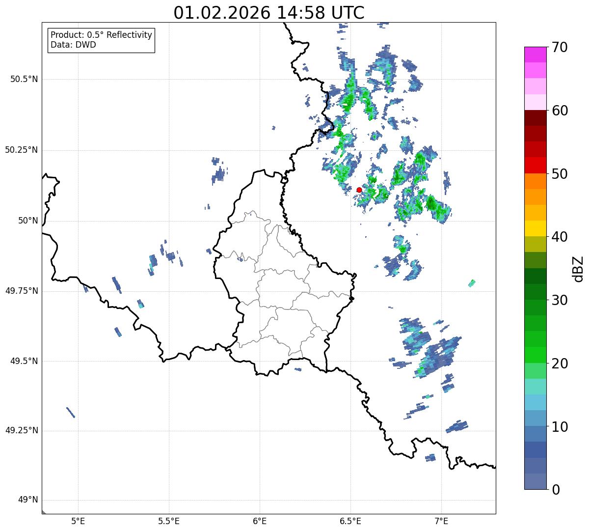Click the orange colorbar swatch below 50
This screenshot has width=590, height=531.
point(535,181)
